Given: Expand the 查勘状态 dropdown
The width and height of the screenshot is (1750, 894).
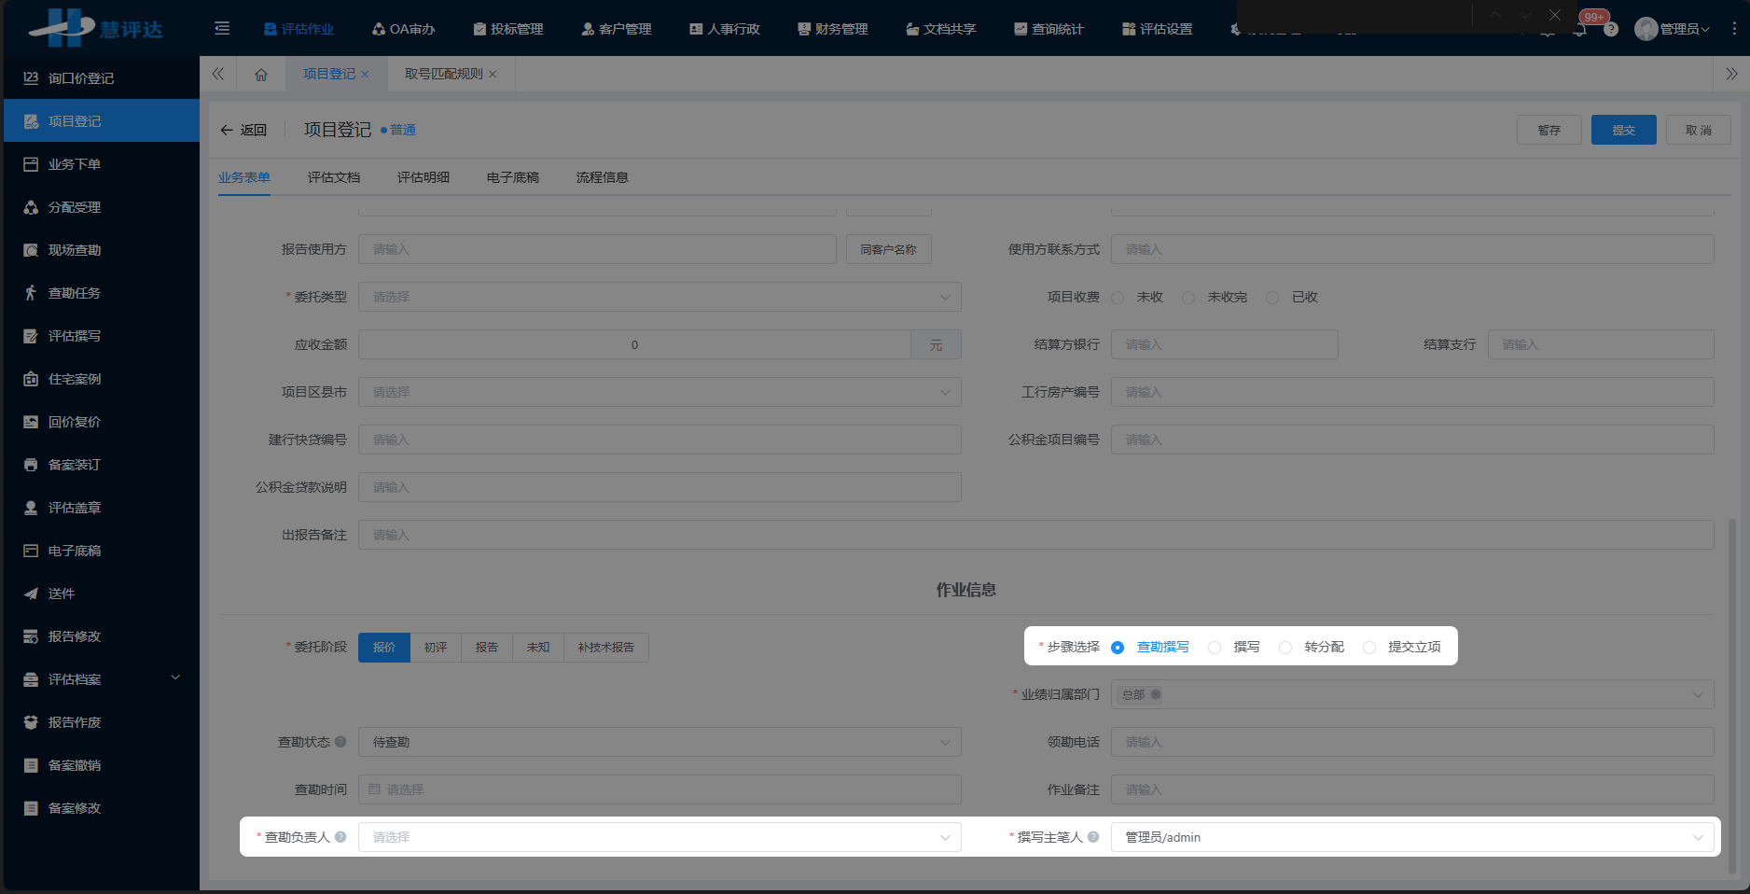Looking at the screenshot, I should click(x=660, y=741).
